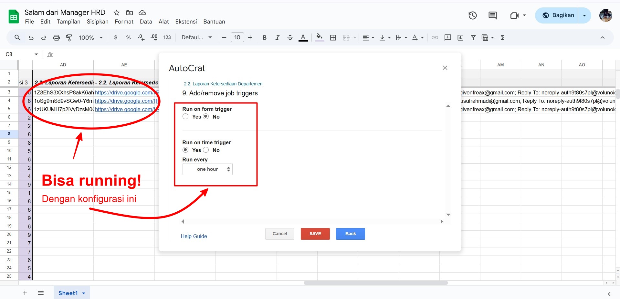Open vertical align dropdown
Image resolution: width=620 pixels, height=299 pixels.
click(x=385, y=37)
